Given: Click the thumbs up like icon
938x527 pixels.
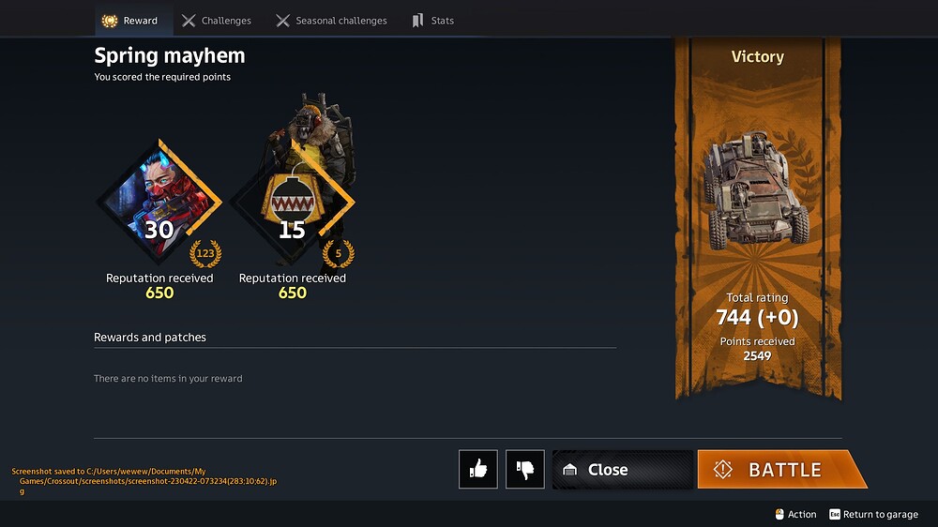Looking at the screenshot, I should [478, 469].
